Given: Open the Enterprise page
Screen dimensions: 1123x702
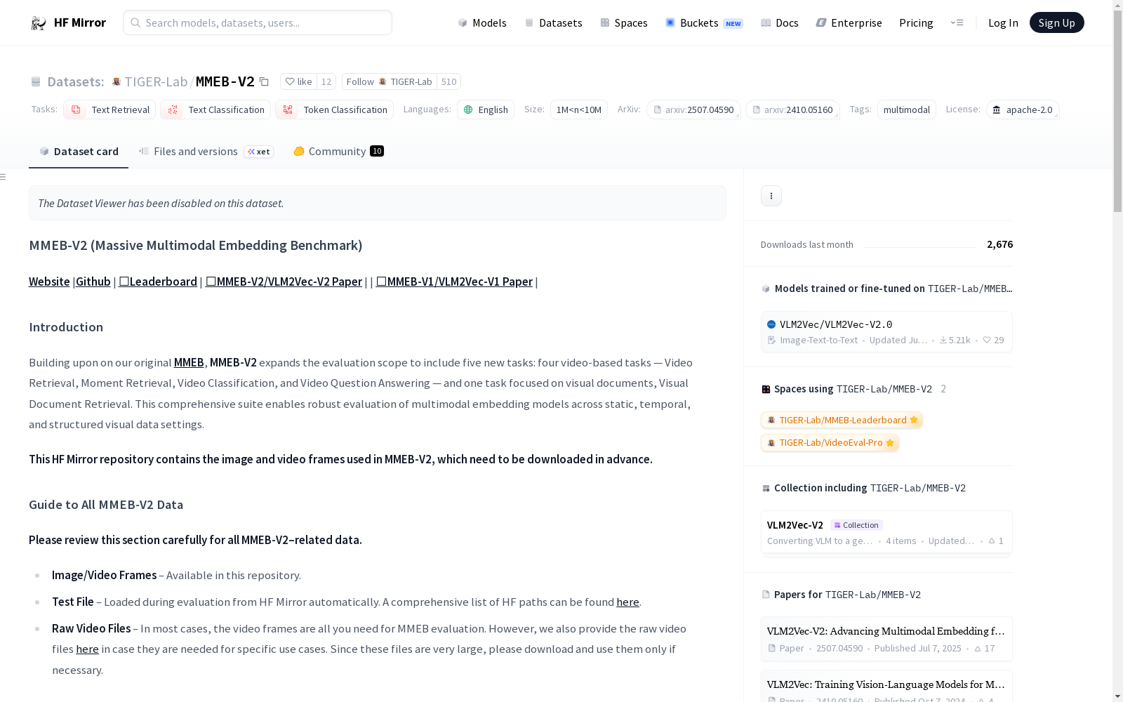Looking at the screenshot, I should (849, 22).
